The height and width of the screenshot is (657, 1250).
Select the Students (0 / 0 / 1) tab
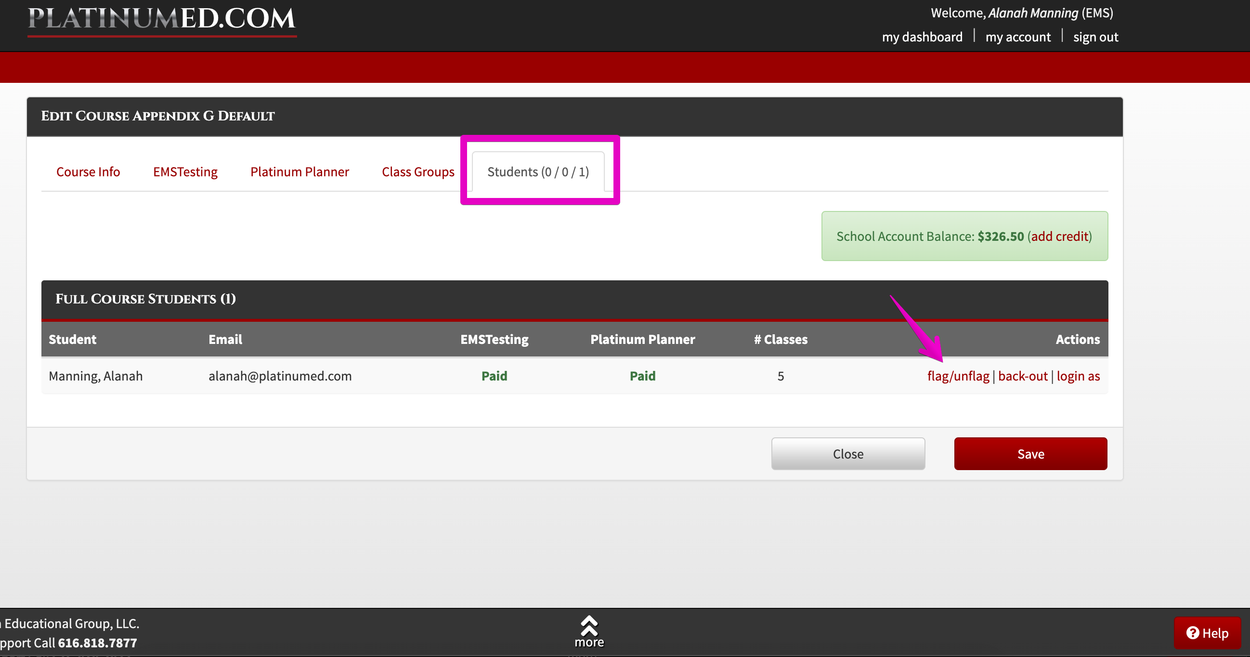538,171
